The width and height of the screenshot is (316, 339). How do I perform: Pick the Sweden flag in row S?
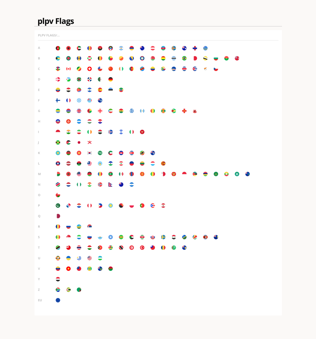tap(163, 237)
